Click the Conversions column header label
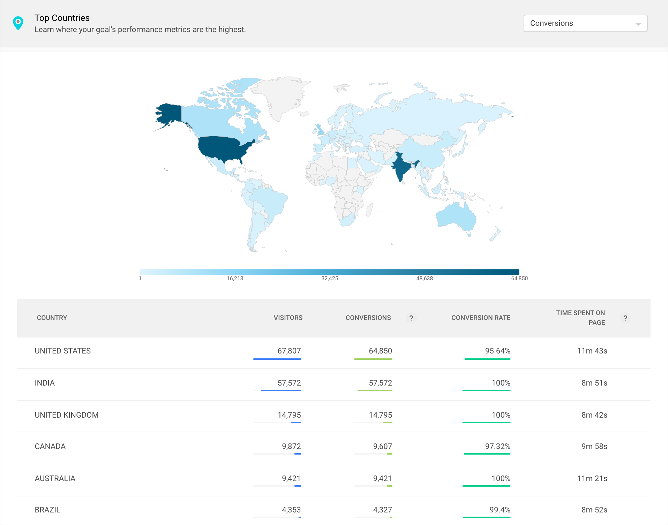The width and height of the screenshot is (668, 525). (x=368, y=318)
